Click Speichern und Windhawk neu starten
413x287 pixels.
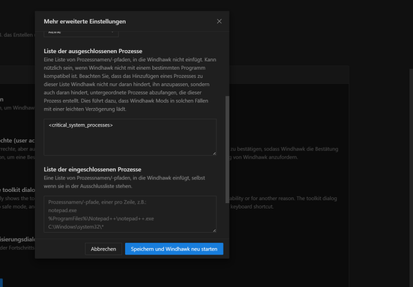tap(174, 249)
